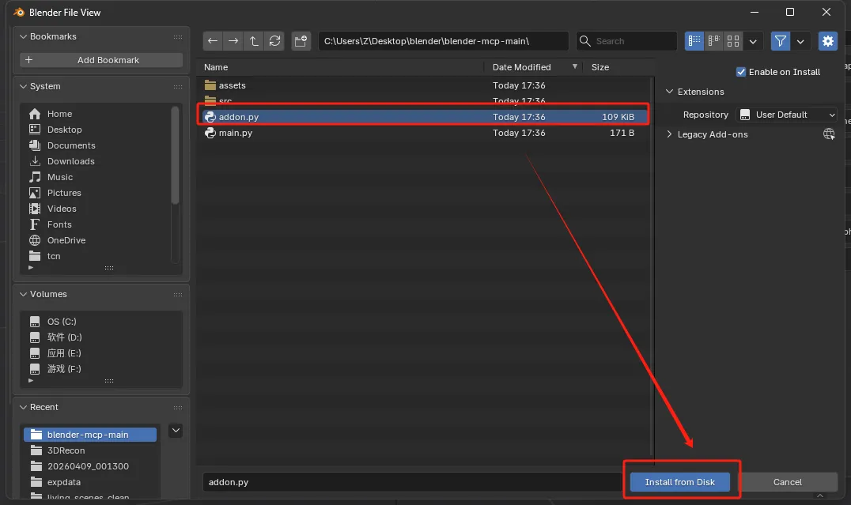Switch to horizontal list display mode
The height and width of the screenshot is (505, 851).
713,41
